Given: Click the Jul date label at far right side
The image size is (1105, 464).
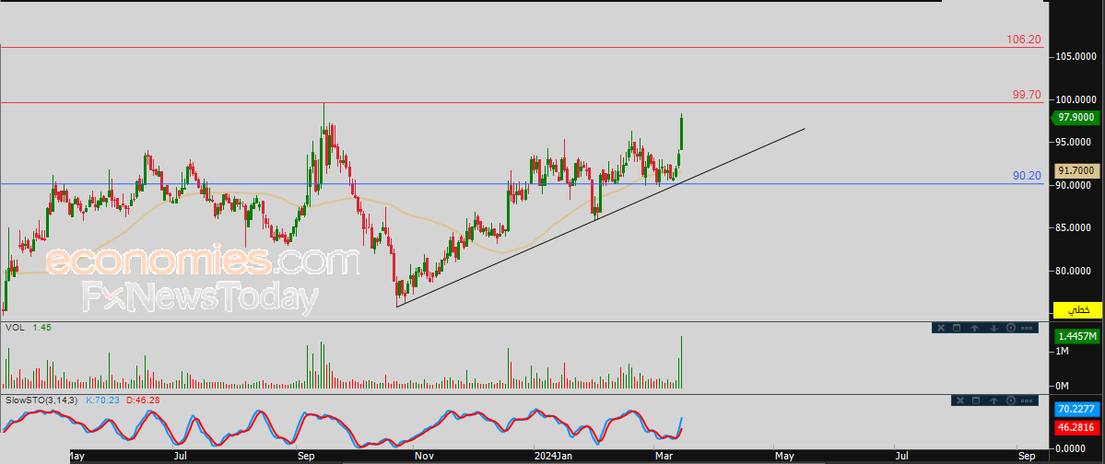Looking at the screenshot, I should pos(901,457).
